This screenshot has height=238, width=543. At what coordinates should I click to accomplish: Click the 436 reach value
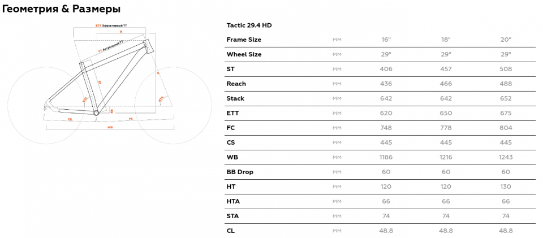coord(386,84)
